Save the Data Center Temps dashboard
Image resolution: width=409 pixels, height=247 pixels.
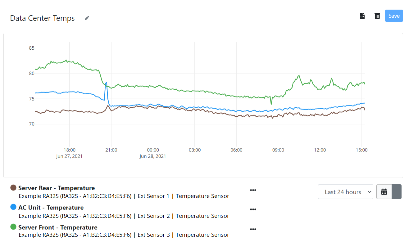click(x=394, y=16)
